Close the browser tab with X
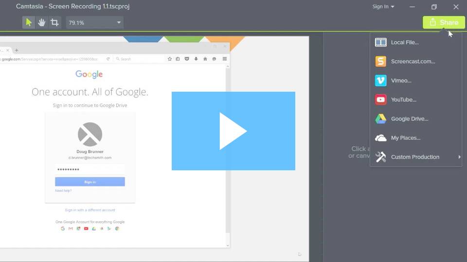The width and height of the screenshot is (467, 262). (8, 50)
